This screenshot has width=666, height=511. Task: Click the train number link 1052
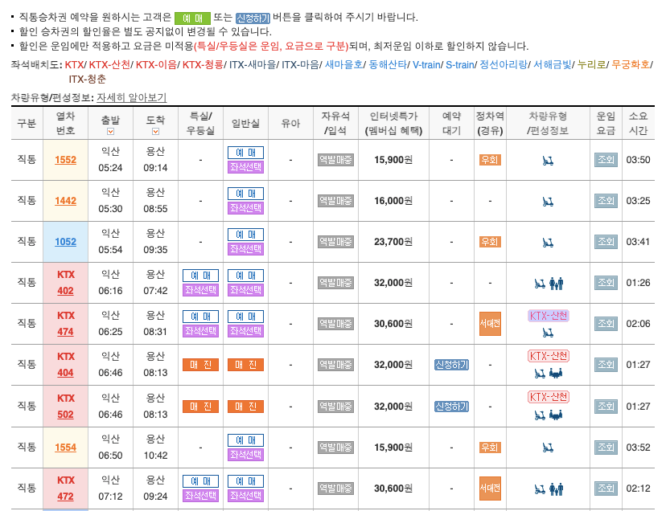point(64,243)
